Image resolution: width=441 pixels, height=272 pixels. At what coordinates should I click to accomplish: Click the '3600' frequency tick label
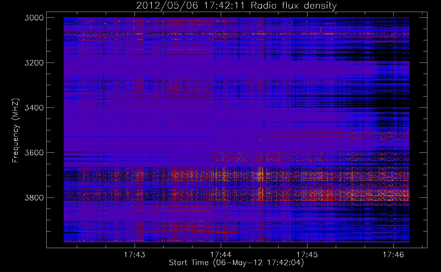click(34, 153)
